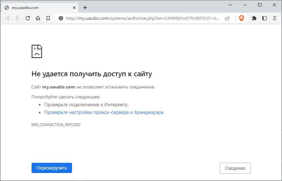Reload page using toolbar refresh icon
This screenshot has height=181, width=282.
click(28, 18)
